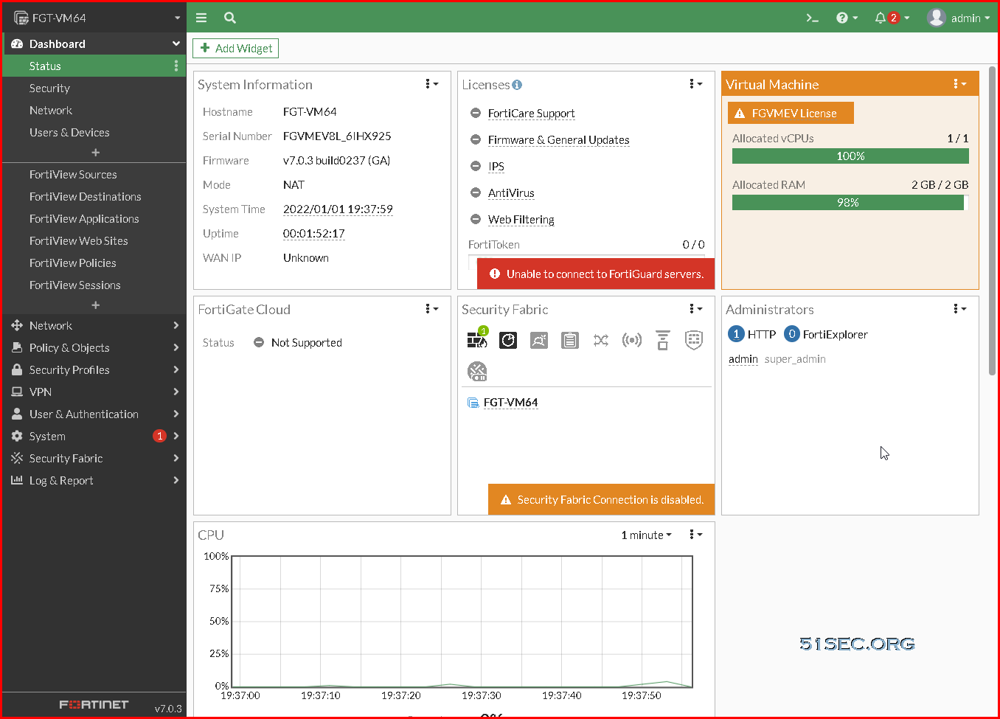Change the CPU 1 minute time range
Screen dimensions: 1000x719
click(646, 535)
